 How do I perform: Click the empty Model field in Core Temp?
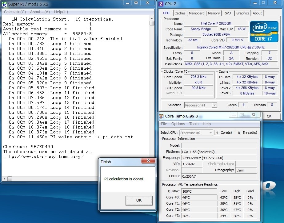(219, 146)
